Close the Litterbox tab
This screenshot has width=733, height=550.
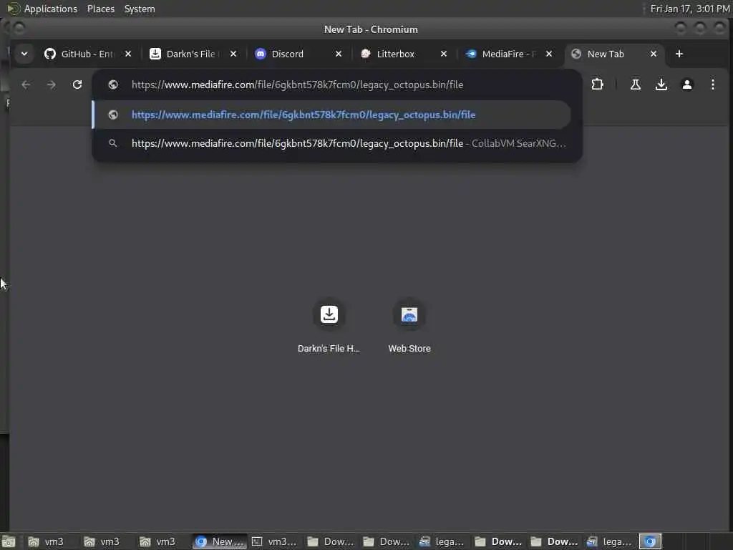click(x=444, y=54)
